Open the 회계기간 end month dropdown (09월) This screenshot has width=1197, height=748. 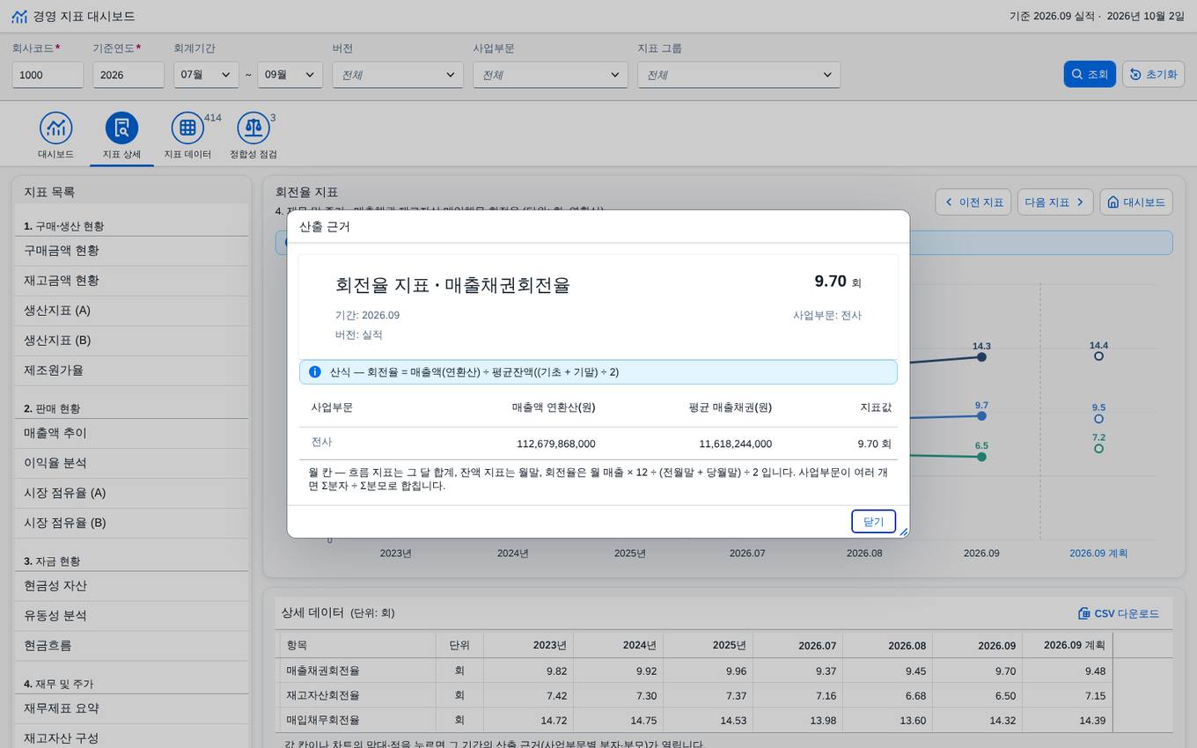point(290,75)
